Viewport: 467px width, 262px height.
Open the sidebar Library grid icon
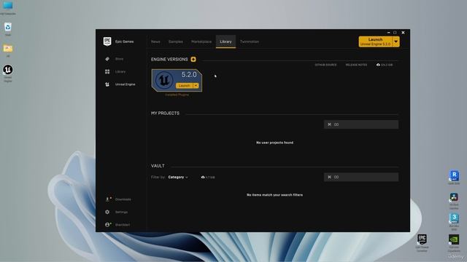tap(107, 71)
